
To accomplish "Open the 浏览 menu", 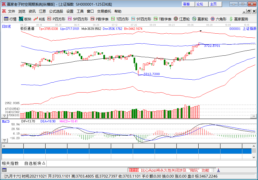I will tap(22, 11).
